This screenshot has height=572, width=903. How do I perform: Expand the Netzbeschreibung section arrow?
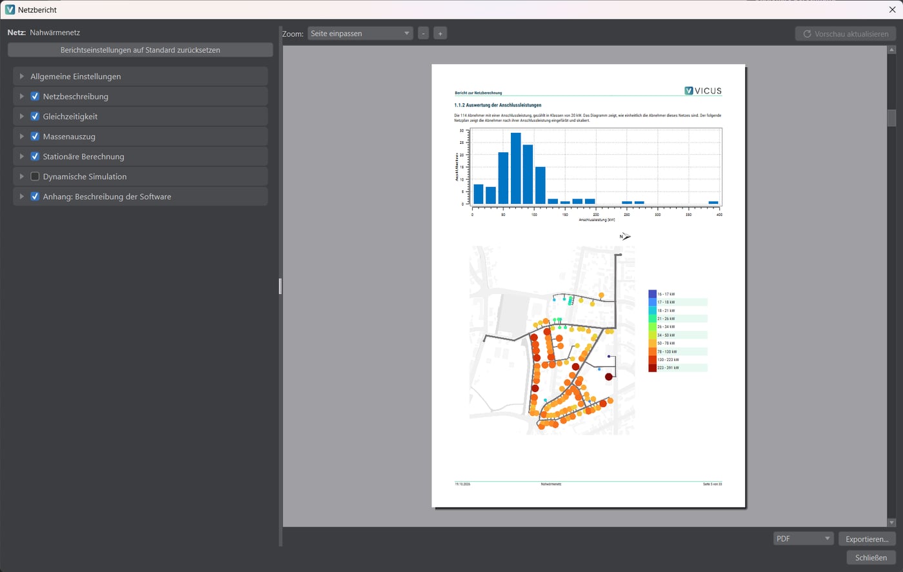[22, 96]
